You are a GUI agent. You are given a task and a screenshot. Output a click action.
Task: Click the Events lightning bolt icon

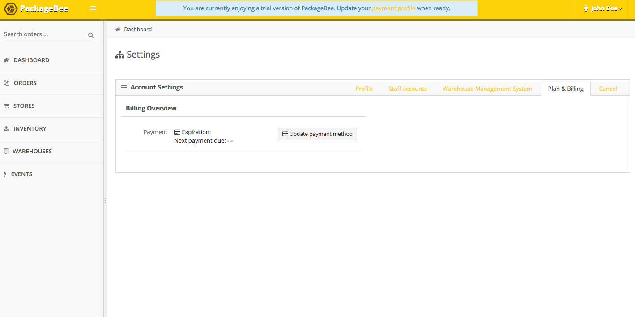5,174
